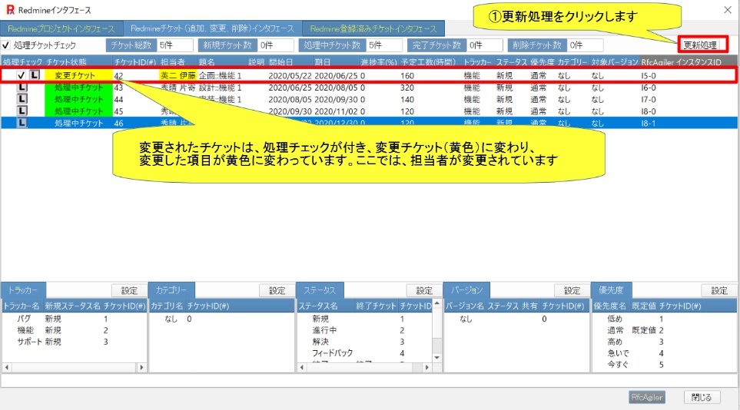Select the カテゴリー panel tab
This screenshot has height=410, width=740.
point(171,290)
